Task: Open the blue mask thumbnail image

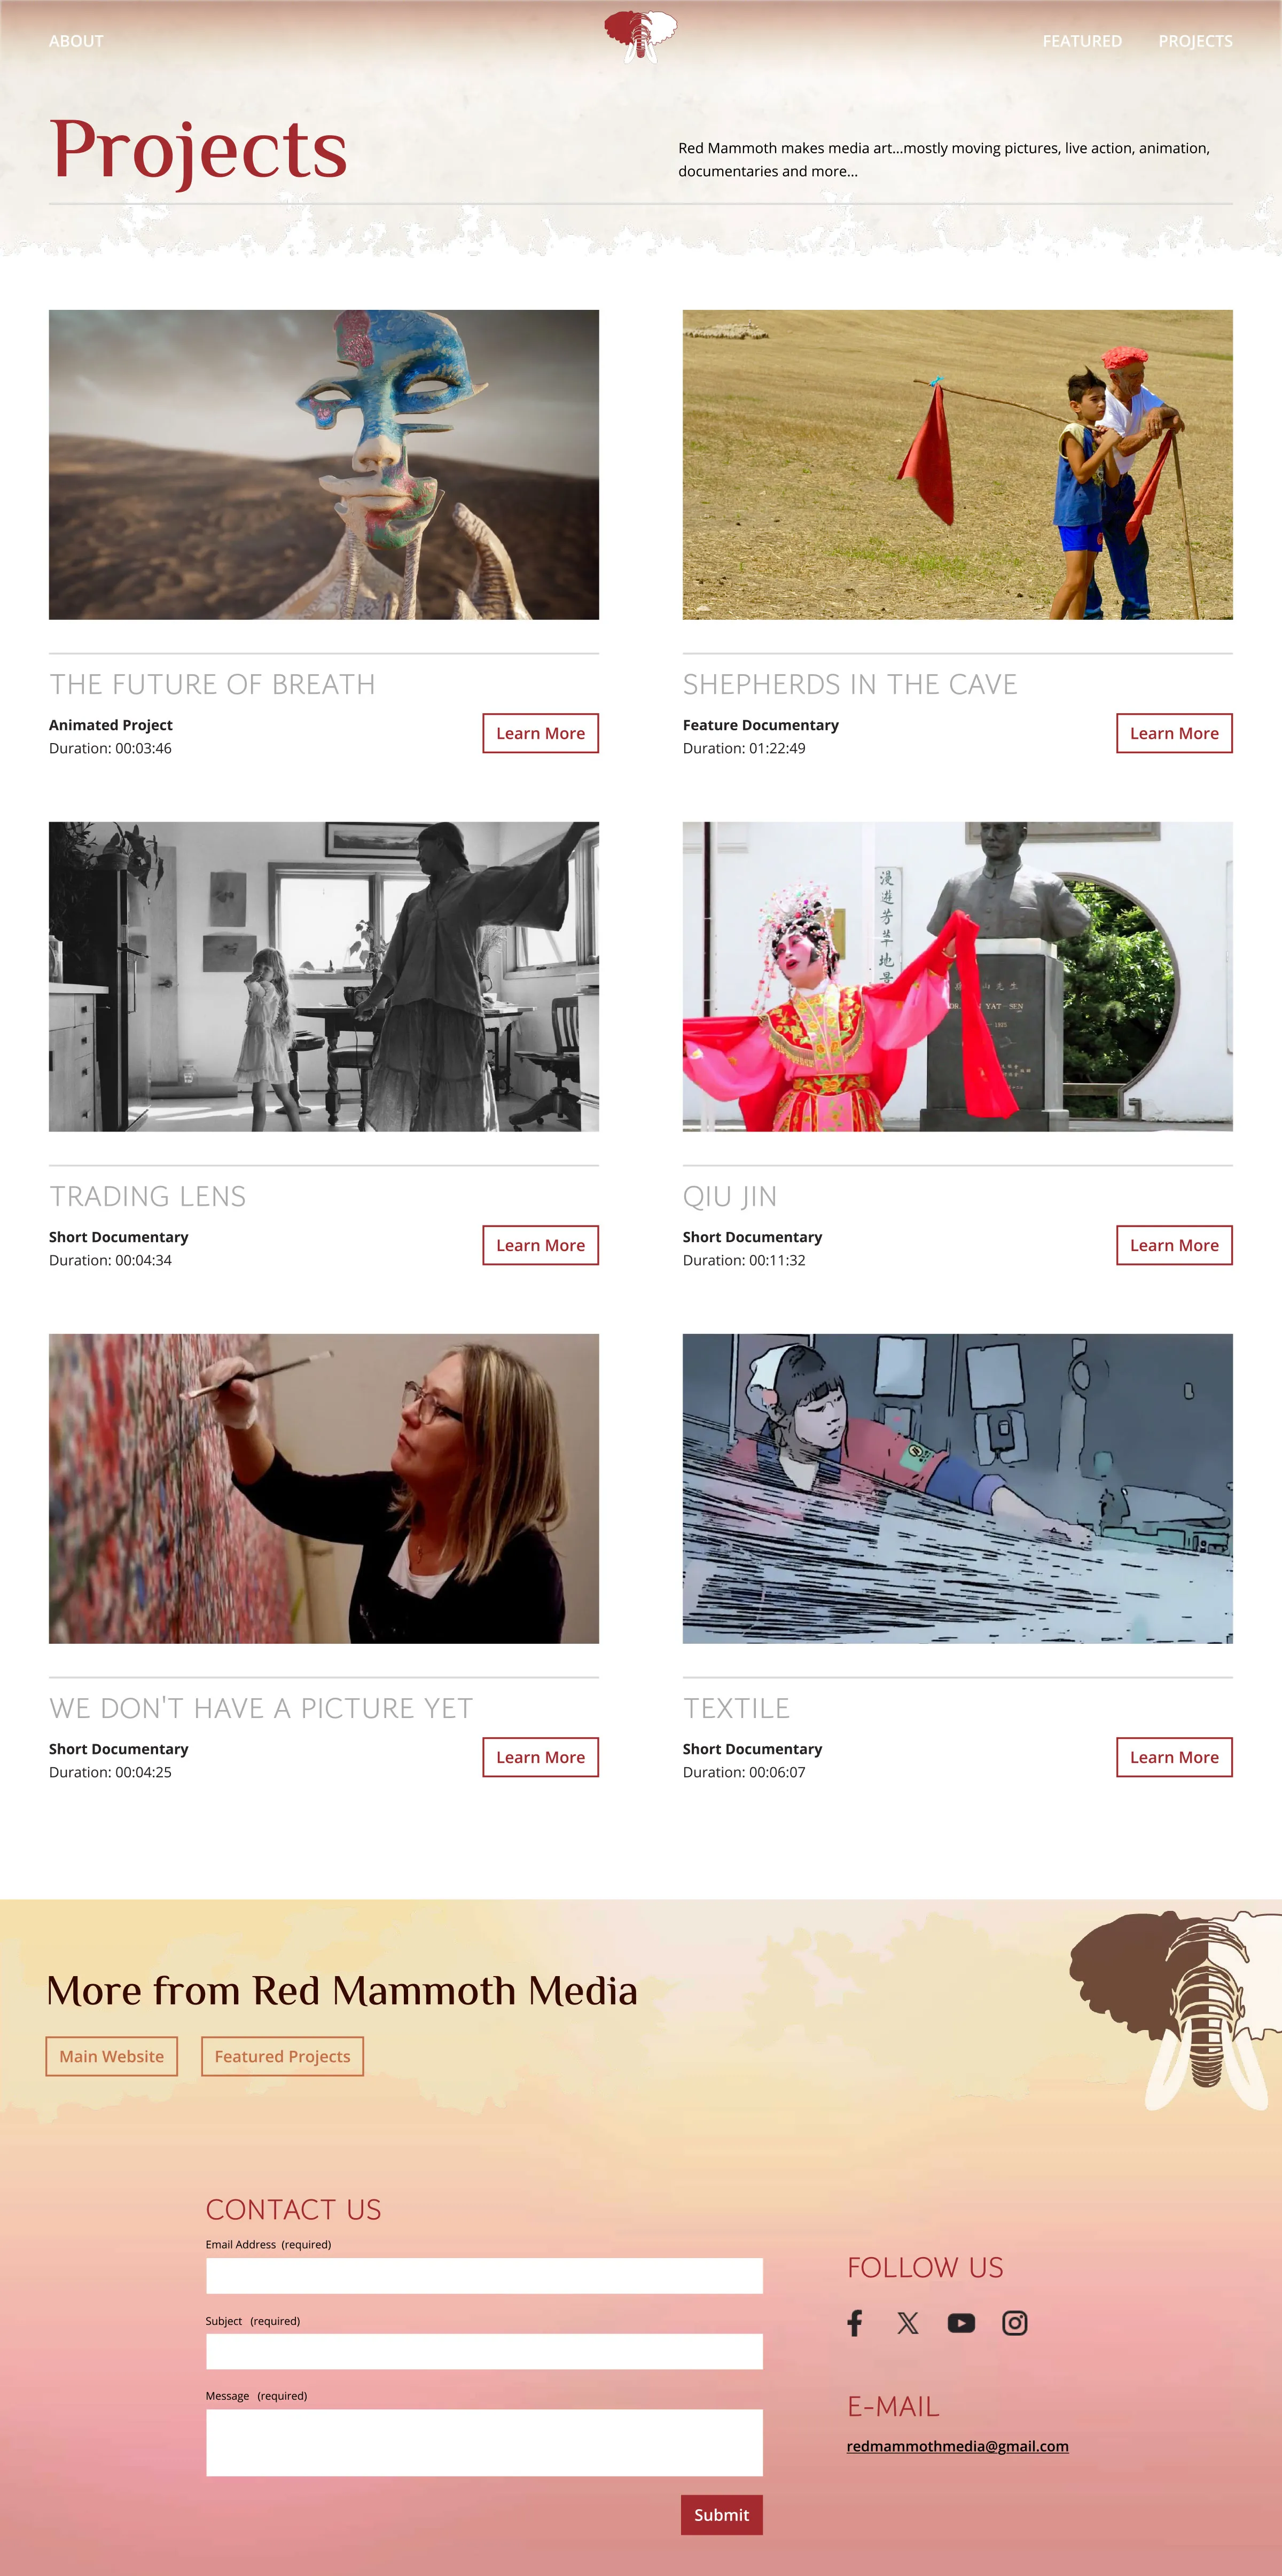Action: coord(324,465)
